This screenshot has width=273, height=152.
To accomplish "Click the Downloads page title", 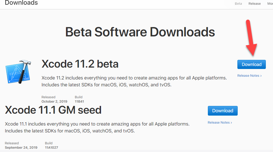I will [x=21, y=2].
